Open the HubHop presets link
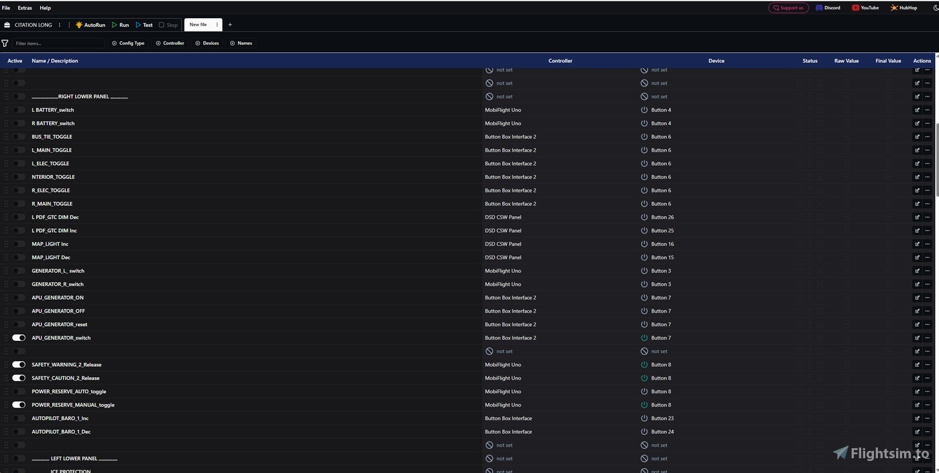939x473 pixels. pyautogui.click(x=903, y=8)
